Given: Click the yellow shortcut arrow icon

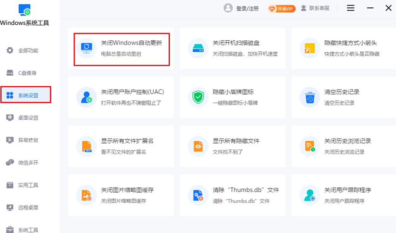Looking at the screenshot, I should pos(310,48).
